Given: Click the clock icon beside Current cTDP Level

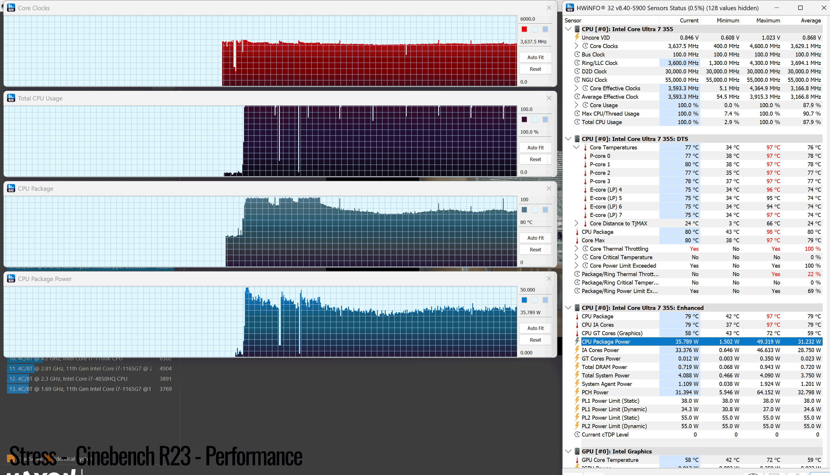Looking at the screenshot, I should [577, 435].
